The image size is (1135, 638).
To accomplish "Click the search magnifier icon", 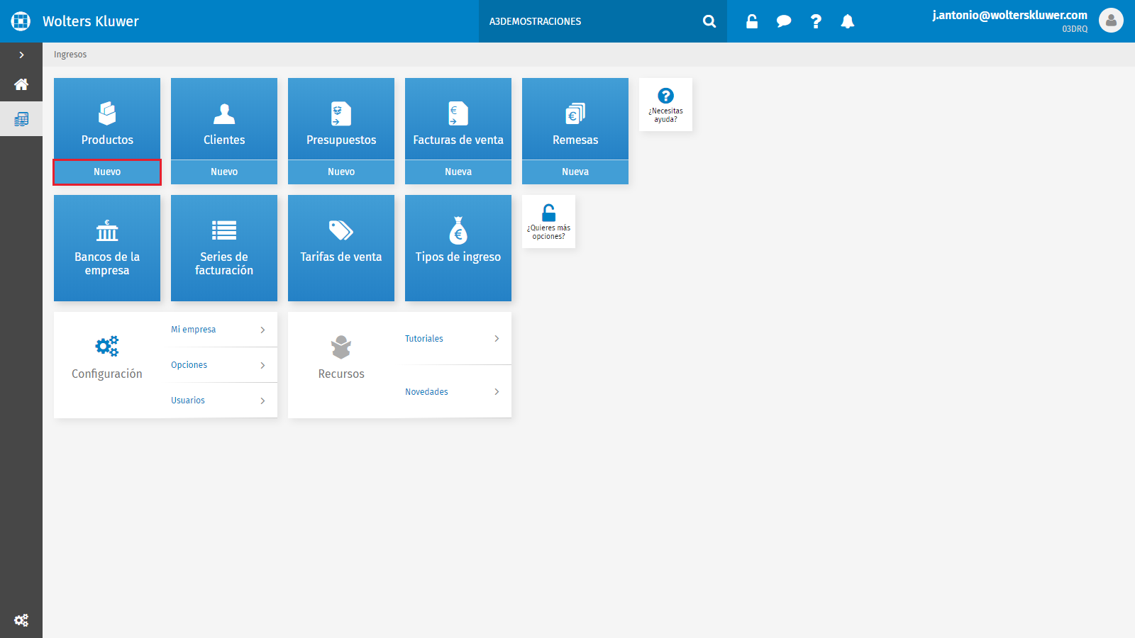I will point(709,21).
